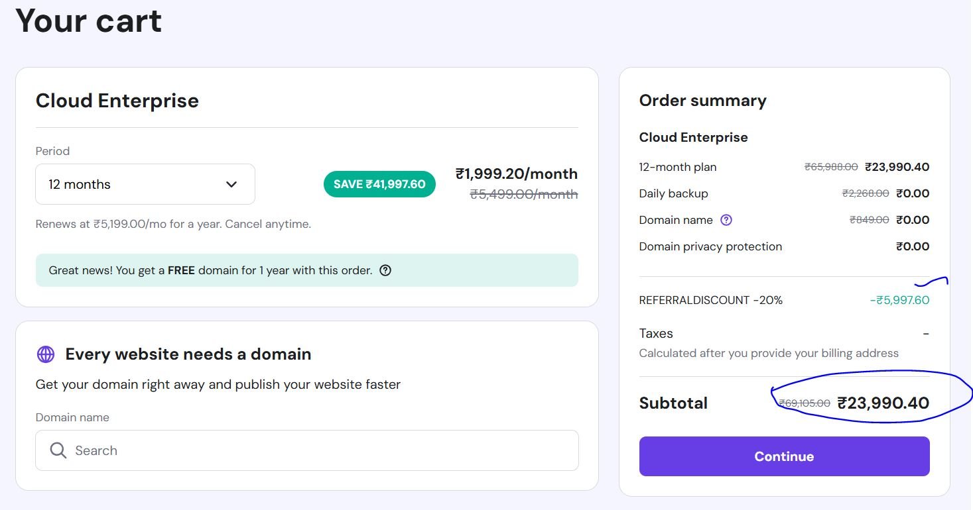Click the struck-through ₹5,499.00/month price
The image size is (973, 510).
pos(524,194)
